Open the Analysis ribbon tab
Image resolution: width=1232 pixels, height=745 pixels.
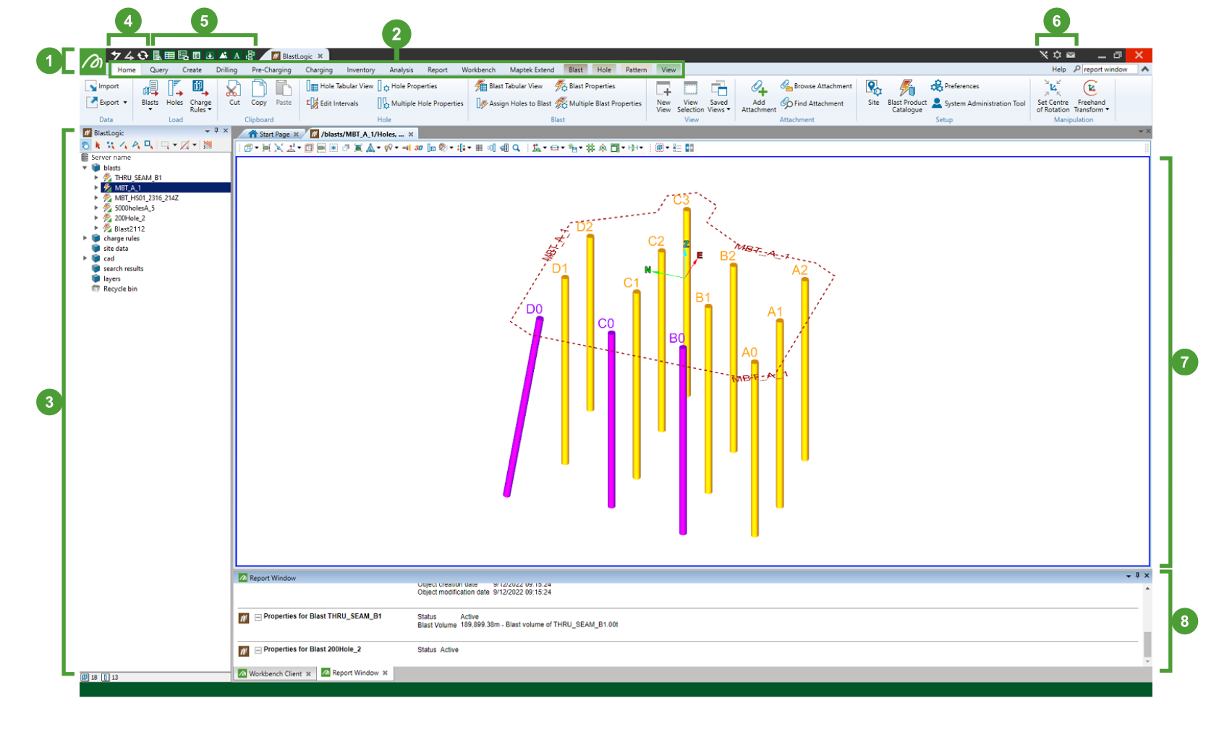pos(402,70)
